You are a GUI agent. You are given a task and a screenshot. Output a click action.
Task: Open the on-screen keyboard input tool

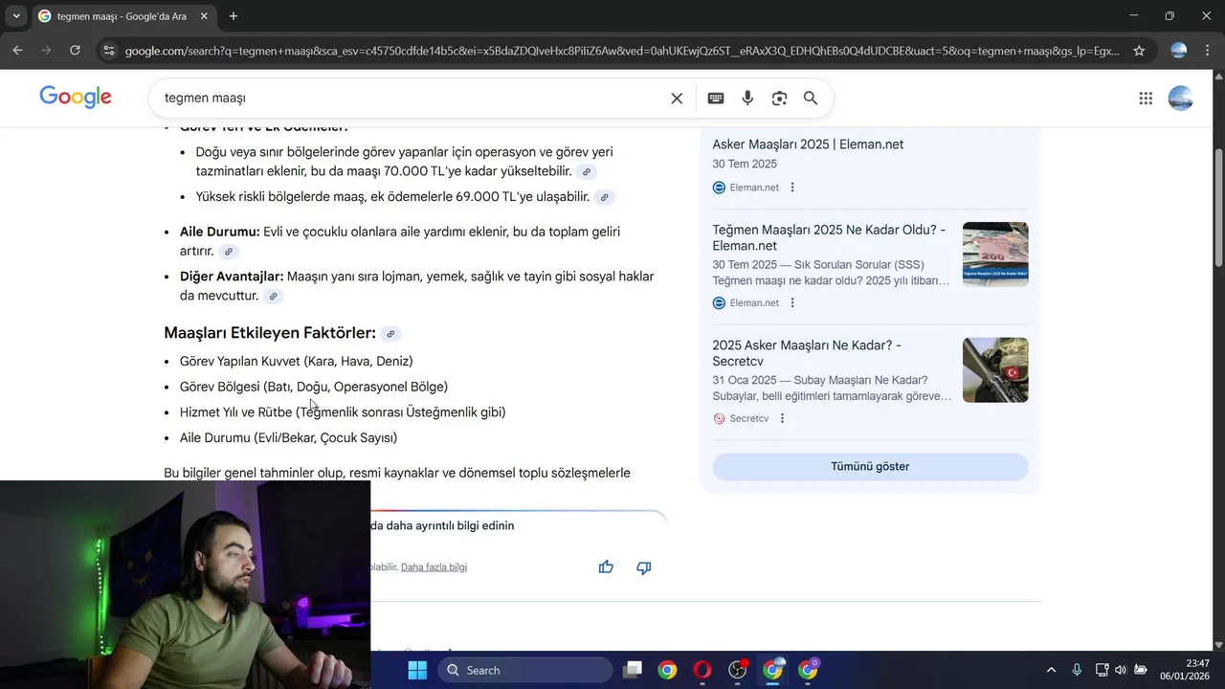click(716, 98)
